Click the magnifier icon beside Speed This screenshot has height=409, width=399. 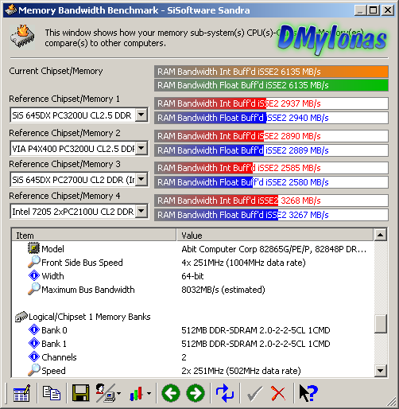[x=34, y=370]
